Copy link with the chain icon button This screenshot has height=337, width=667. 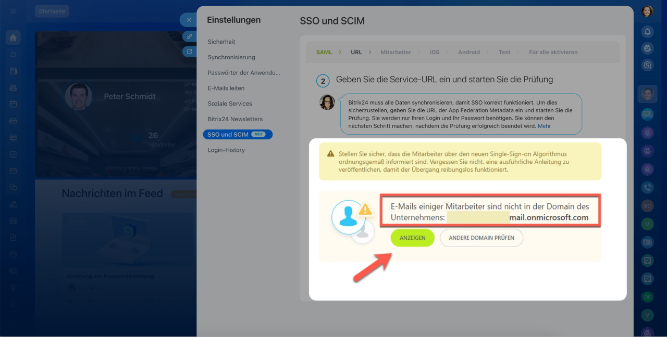(x=190, y=36)
